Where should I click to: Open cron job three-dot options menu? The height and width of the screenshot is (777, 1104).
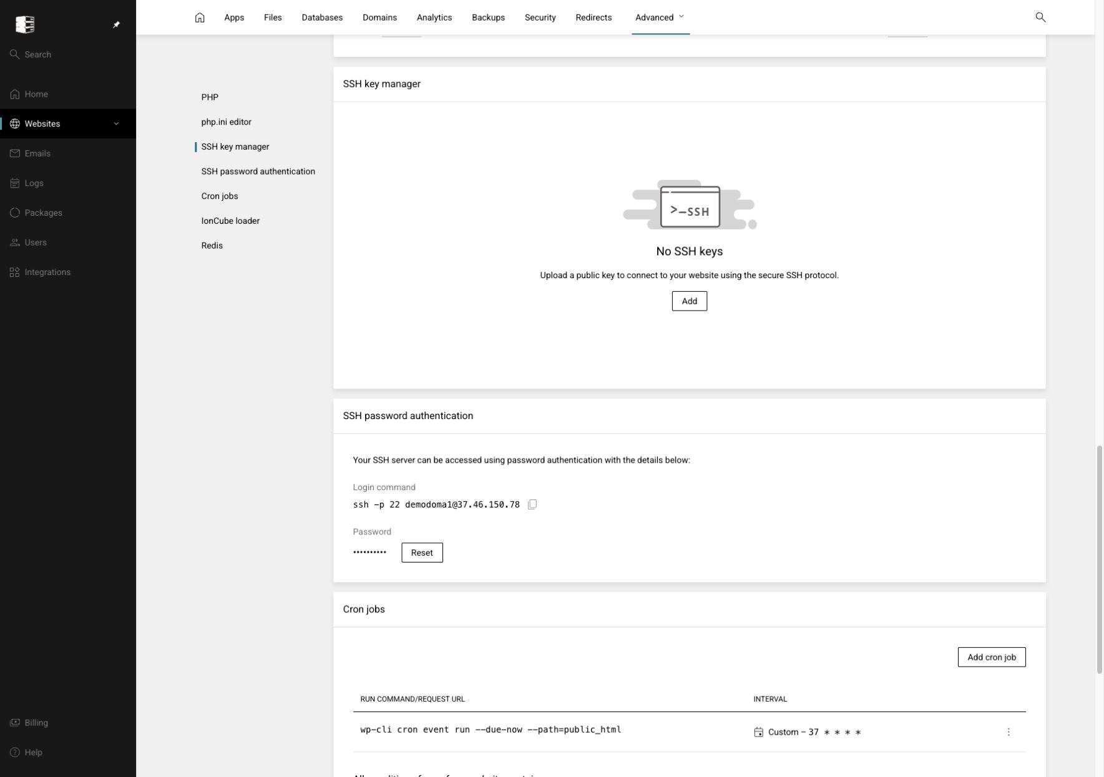click(1008, 731)
